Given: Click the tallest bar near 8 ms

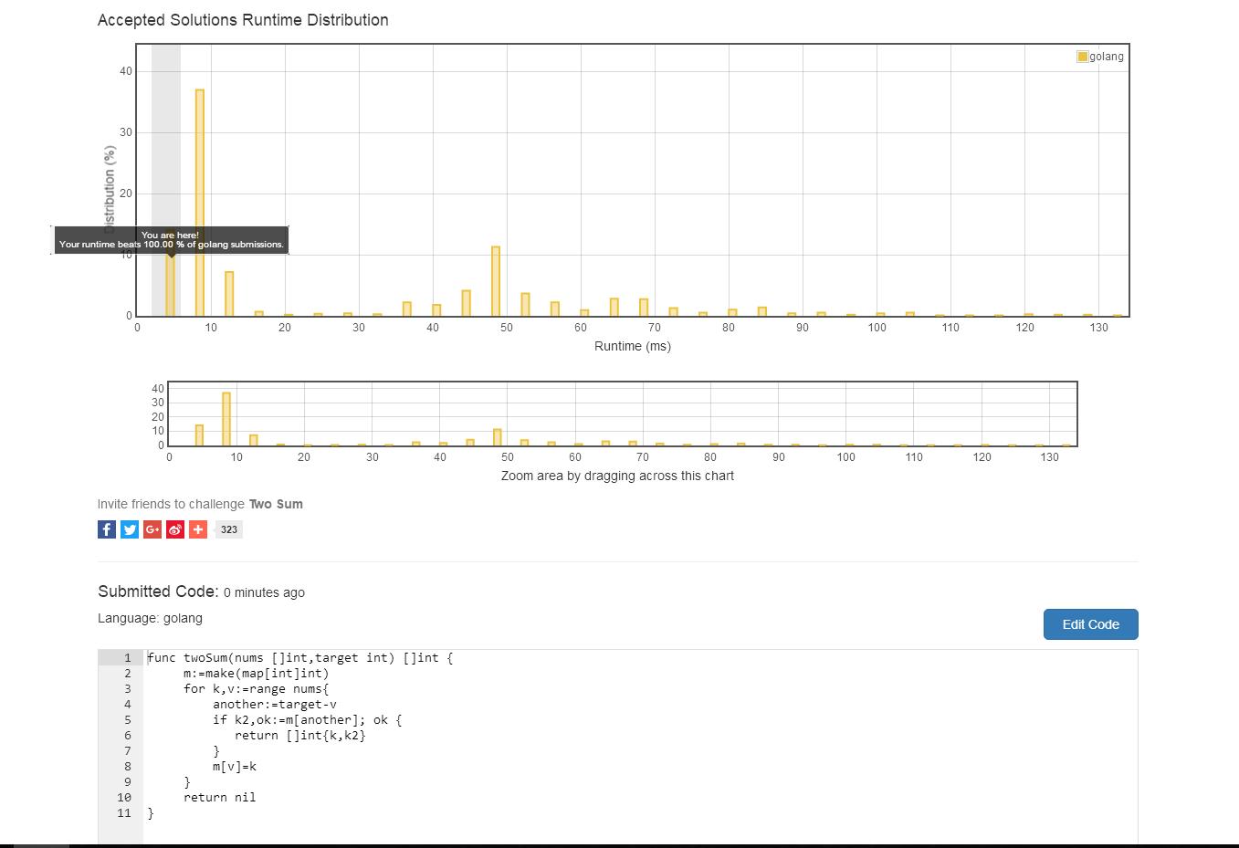Looking at the screenshot, I should click(x=200, y=203).
